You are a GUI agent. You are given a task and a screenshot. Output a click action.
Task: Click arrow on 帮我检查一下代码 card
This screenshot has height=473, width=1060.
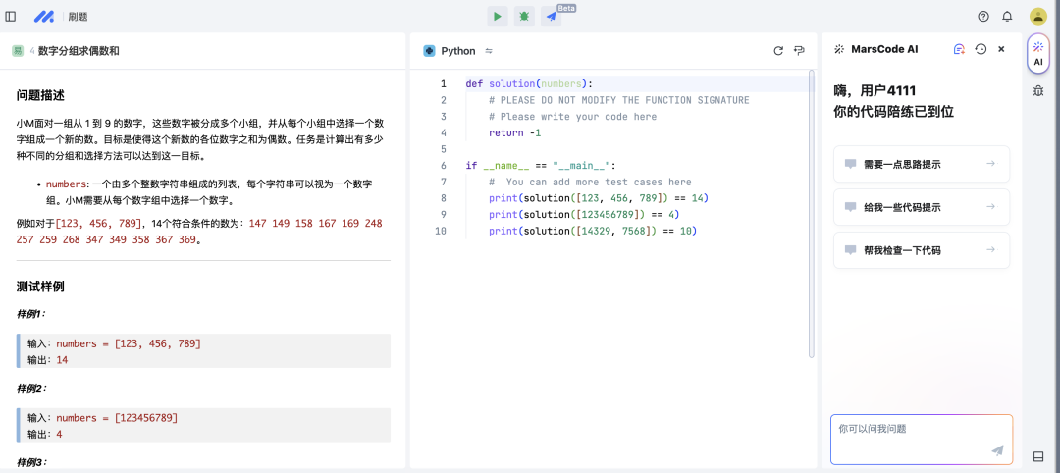click(990, 250)
